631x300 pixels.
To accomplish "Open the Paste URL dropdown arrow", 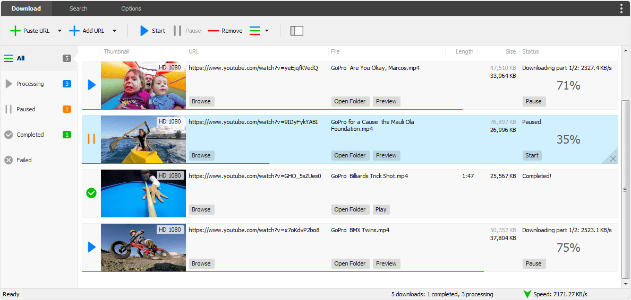I will (59, 31).
